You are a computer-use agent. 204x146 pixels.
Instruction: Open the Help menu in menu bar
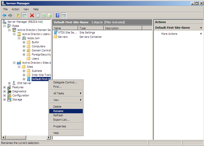36,9
